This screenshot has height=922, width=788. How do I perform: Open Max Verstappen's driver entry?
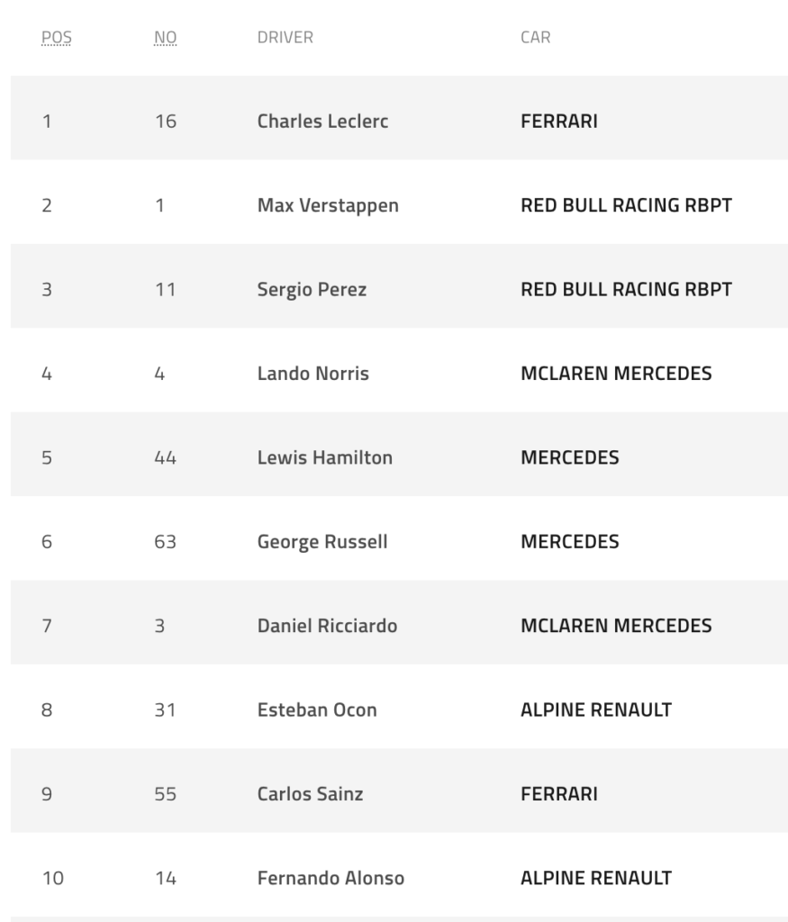(328, 205)
